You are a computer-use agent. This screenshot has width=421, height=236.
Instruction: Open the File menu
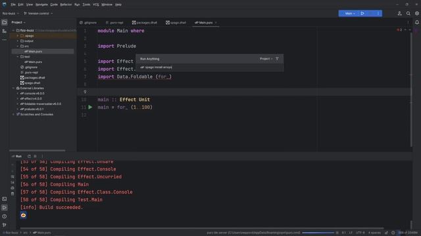point(13,5)
